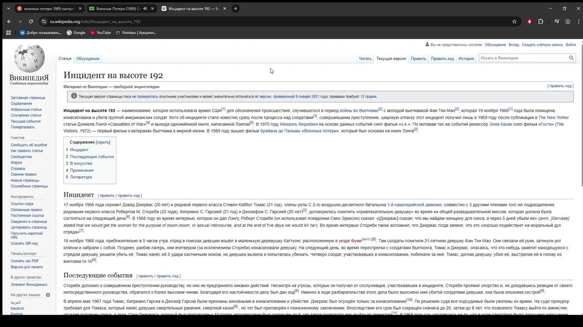Open the apps grid in bookmarks bar
Viewport: 583px width, 327px height.
(8, 33)
